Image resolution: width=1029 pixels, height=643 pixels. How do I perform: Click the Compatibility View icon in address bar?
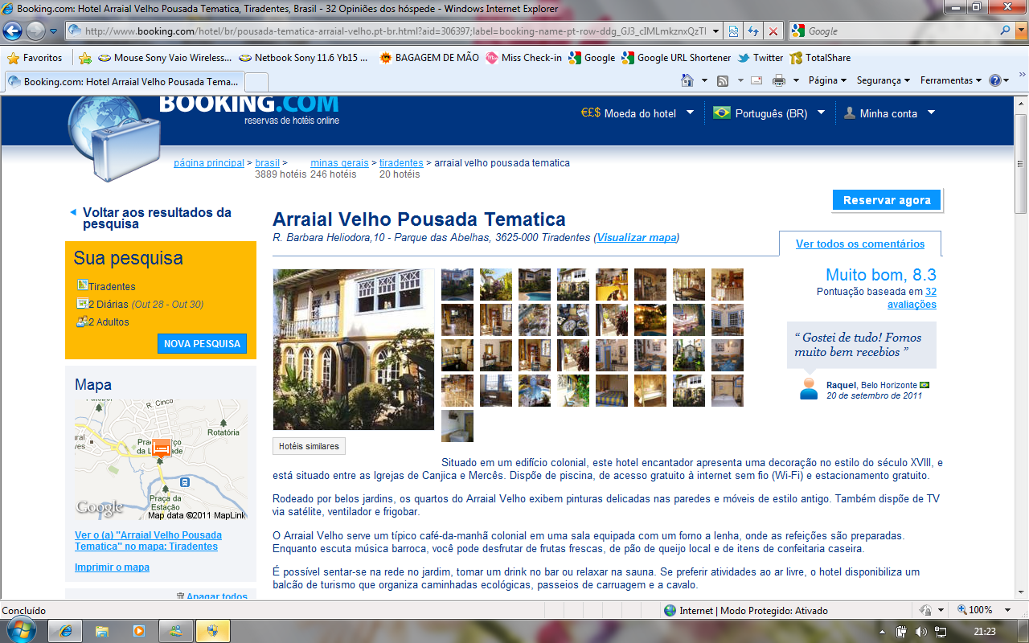coord(734,31)
